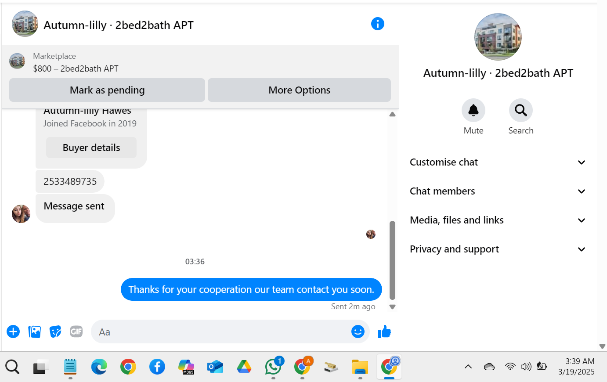The width and height of the screenshot is (607, 382).
Task: Choose a sticker icon
Action: pos(55,332)
